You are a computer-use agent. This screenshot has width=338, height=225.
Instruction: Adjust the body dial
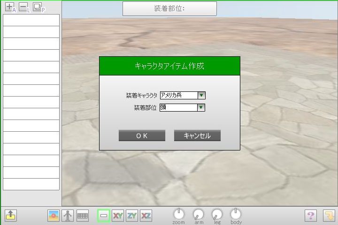[236, 214]
